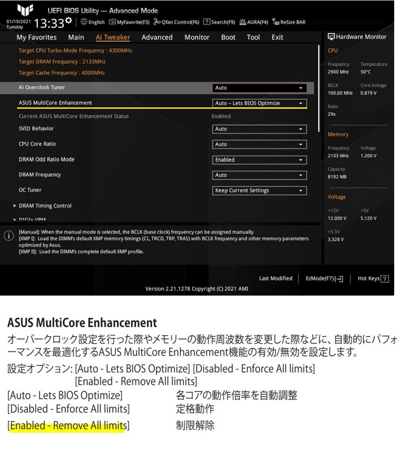The image size is (416, 458).
Task: Click Target Cache Frequency : 4000MHz text
Action: tap(62, 73)
